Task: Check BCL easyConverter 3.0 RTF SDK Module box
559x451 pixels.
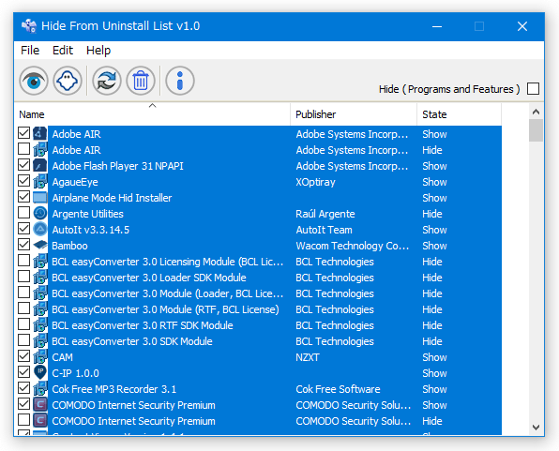Action: [23, 324]
